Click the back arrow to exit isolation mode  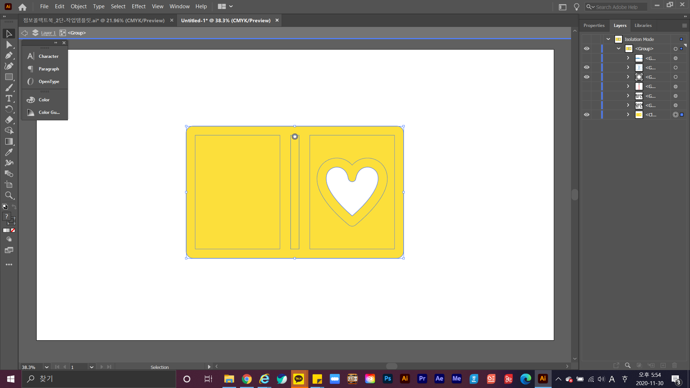(24, 33)
